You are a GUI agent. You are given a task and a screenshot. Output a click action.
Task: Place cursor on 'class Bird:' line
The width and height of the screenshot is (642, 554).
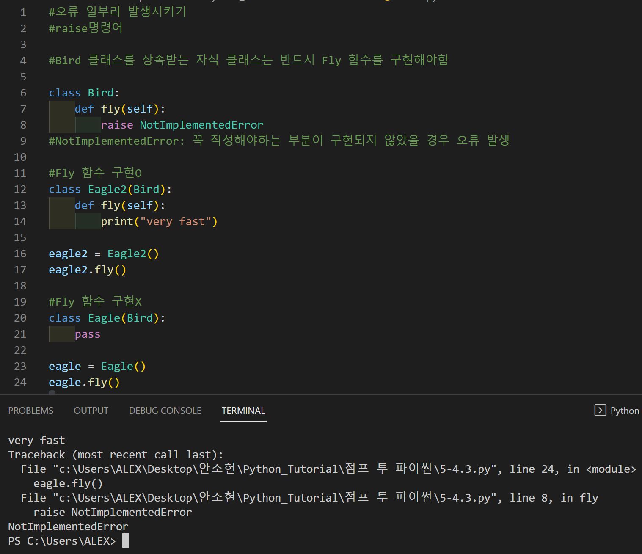[x=84, y=93]
